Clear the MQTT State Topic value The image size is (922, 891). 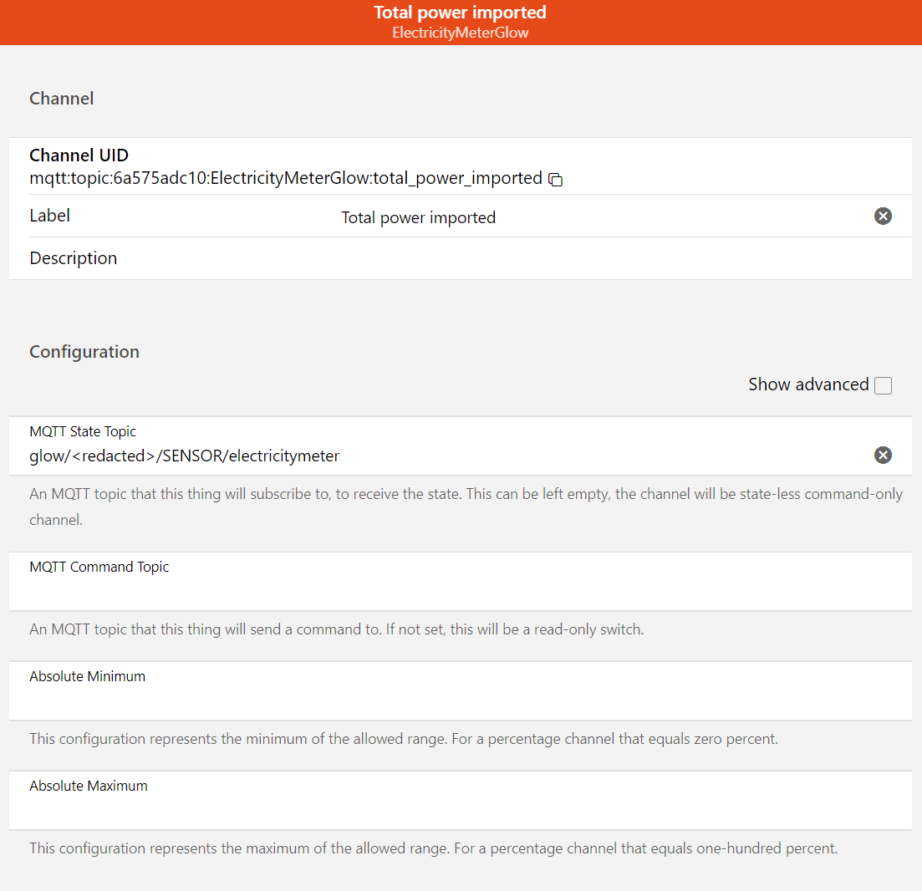click(x=883, y=455)
